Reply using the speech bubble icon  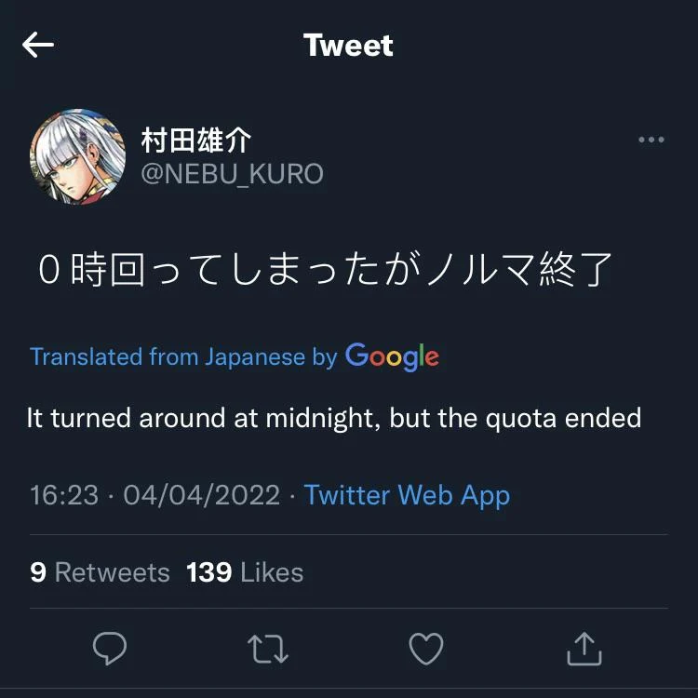coord(110,649)
